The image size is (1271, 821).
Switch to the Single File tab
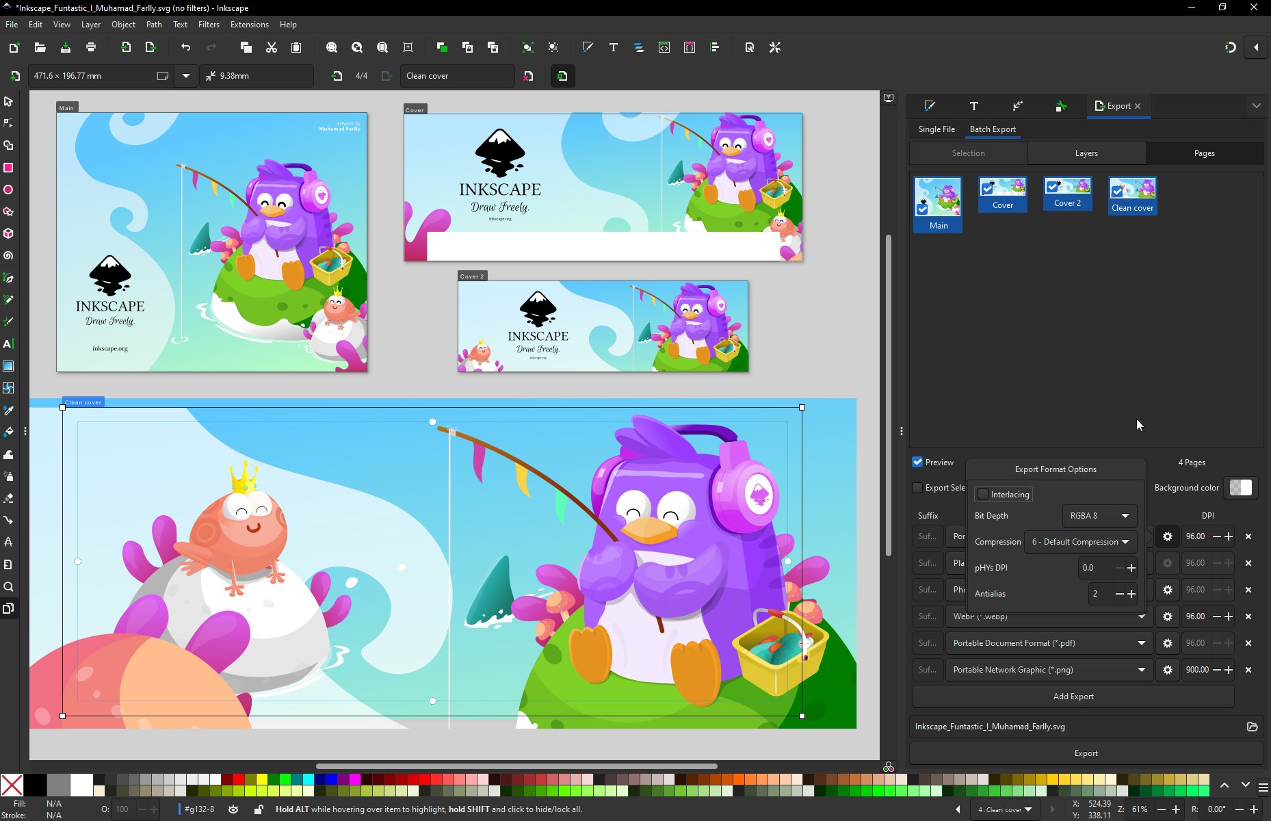point(936,129)
